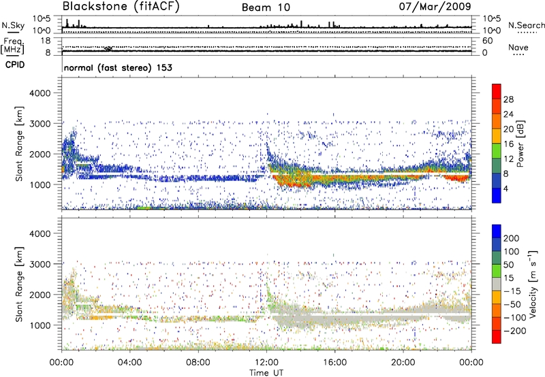Click 3000 tick on velocity panel axis

40,264
